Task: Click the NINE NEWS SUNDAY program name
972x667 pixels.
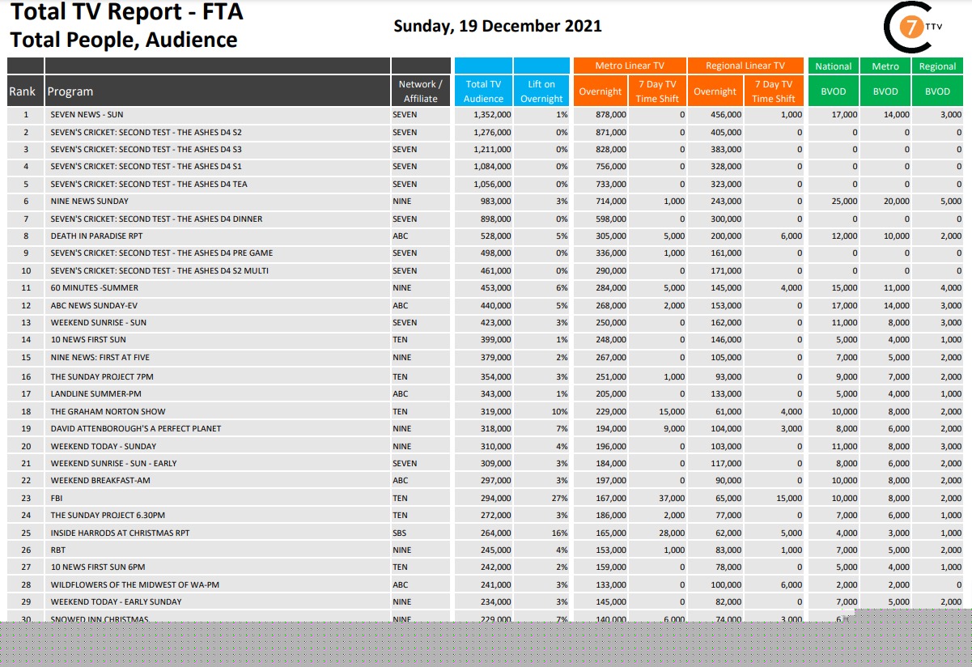Action: [89, 201]
